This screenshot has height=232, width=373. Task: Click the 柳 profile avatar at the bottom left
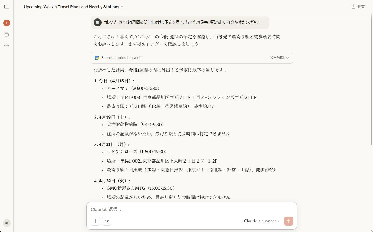(7, 223)
